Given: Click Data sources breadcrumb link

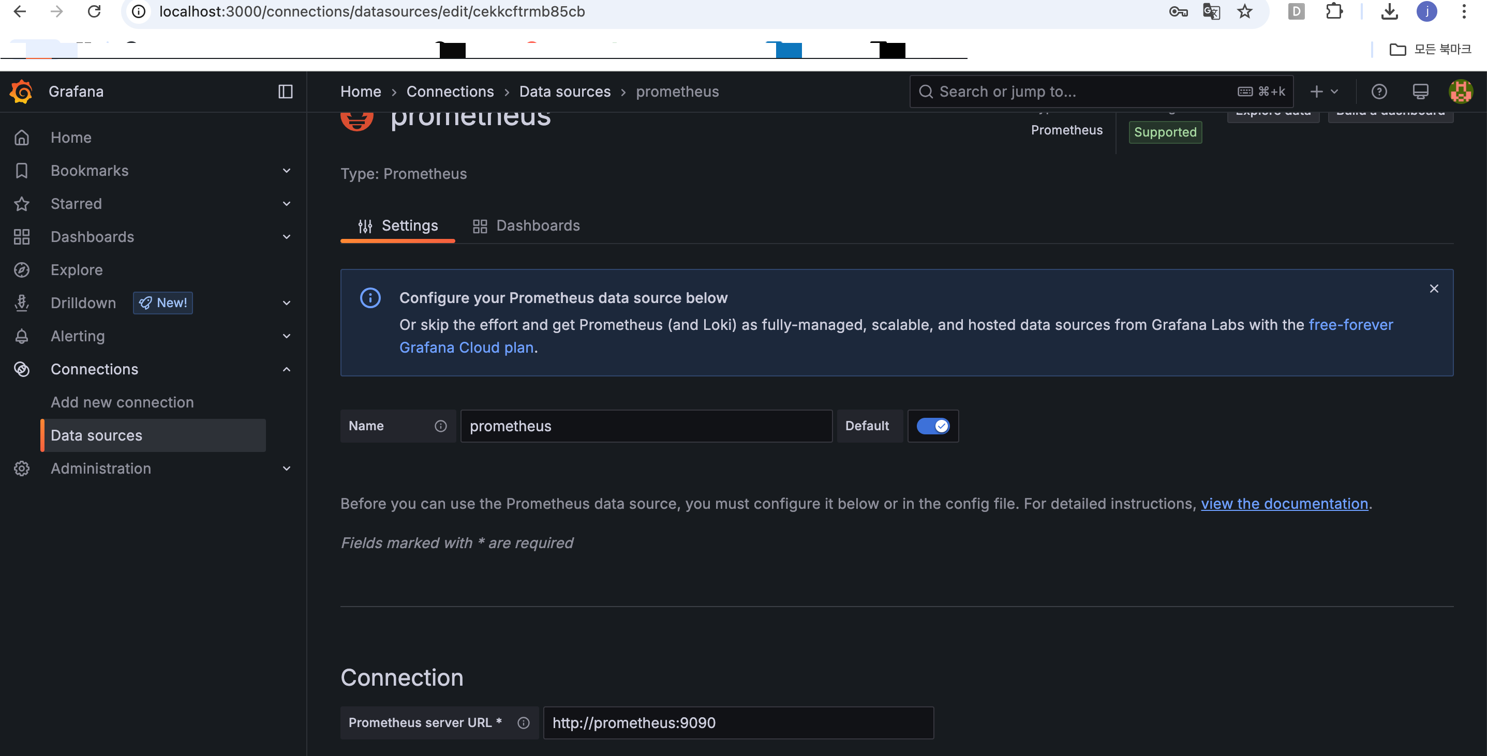Looking at the screenshot, I should (x=564, y=91).
